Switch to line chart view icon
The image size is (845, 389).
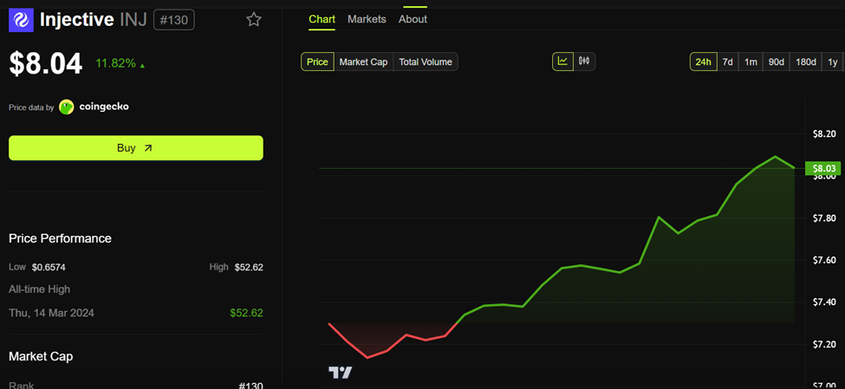[x=562, y=62]
